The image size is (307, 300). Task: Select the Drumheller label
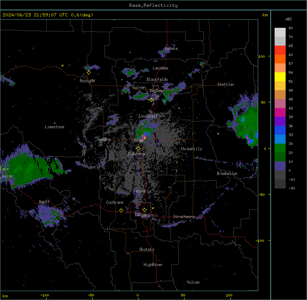(x=227, y=174)
